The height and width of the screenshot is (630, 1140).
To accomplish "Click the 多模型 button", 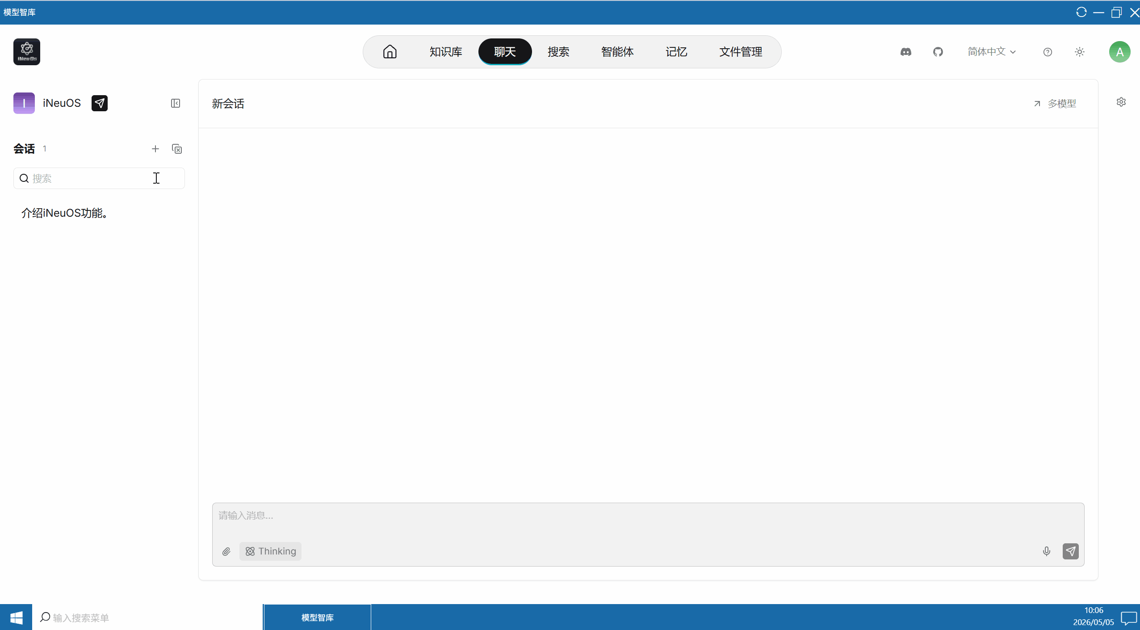I will click(x=1055, y=104).
